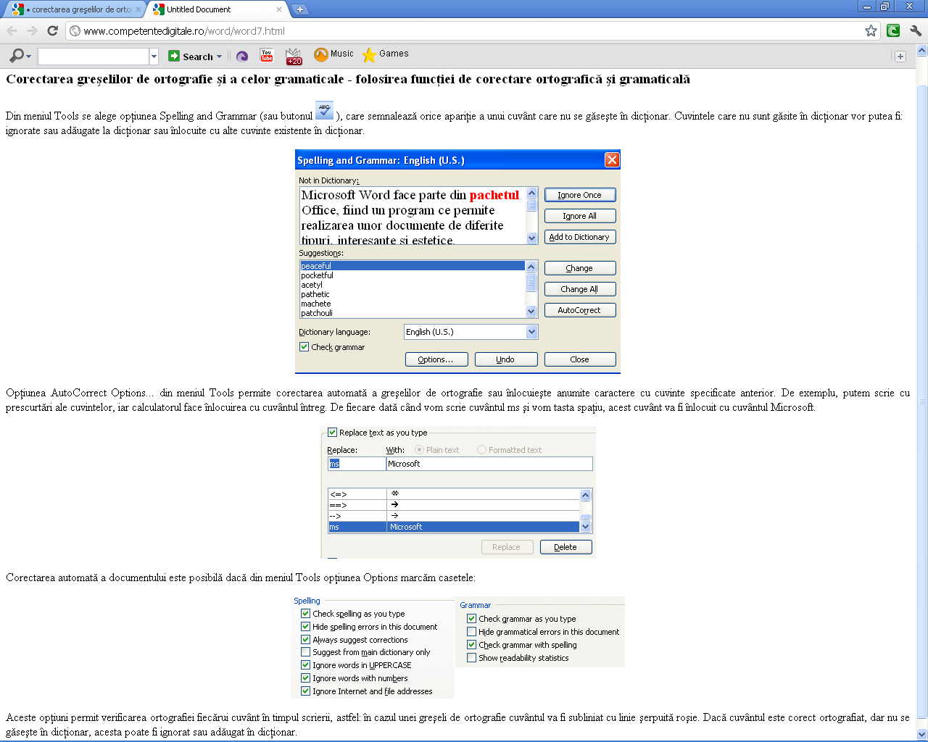
Task: Close the Untitled Document tab
Action: pos(279,9)
